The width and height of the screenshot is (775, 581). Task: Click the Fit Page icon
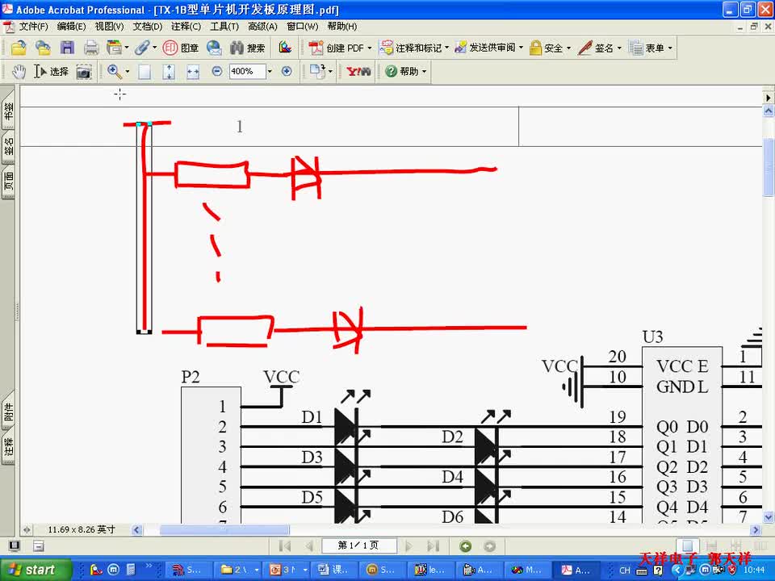click(169, 72)
